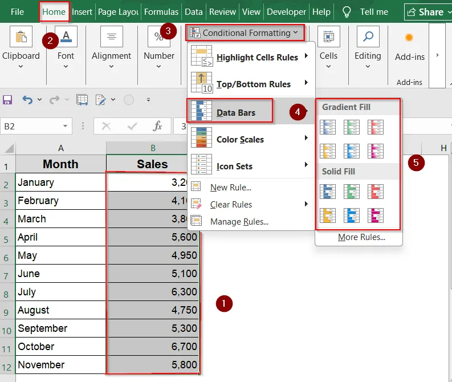Choose light blue gradient fill data bar

tap(352, 151)
